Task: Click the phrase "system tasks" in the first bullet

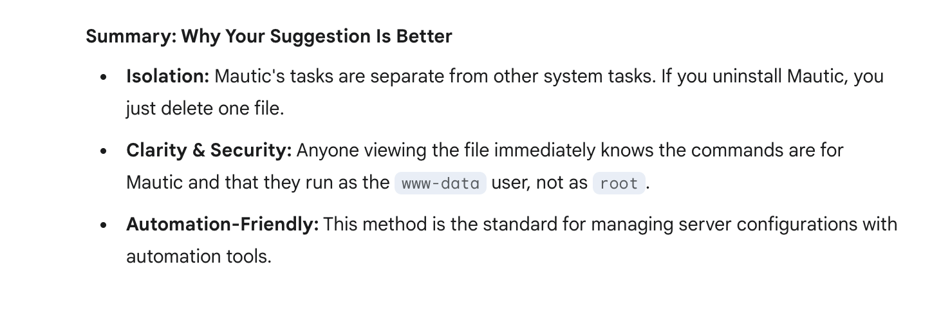Action: (591, 76)
